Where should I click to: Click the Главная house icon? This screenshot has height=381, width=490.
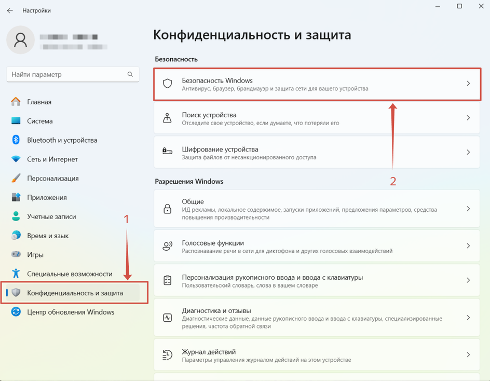(x=16, y=102)
